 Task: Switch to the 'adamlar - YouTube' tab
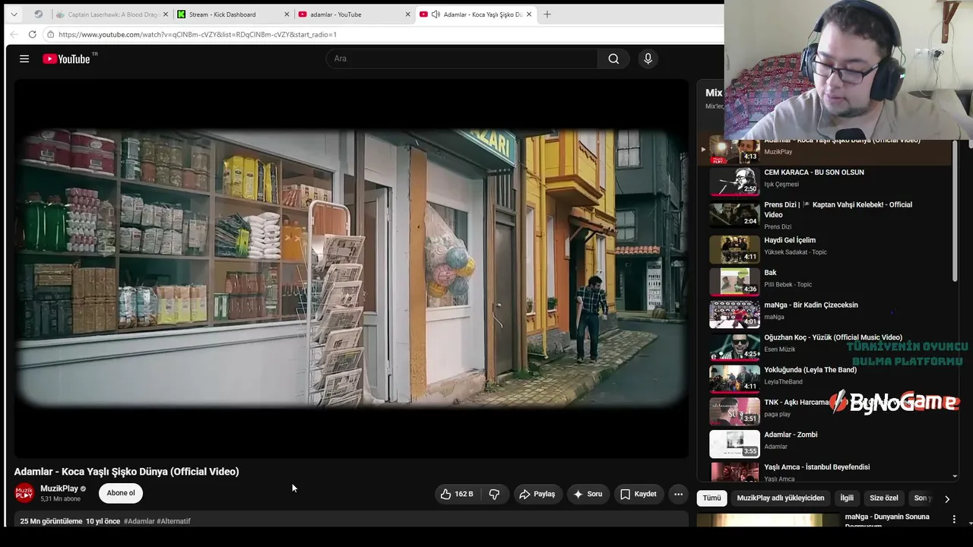(354, 14)
